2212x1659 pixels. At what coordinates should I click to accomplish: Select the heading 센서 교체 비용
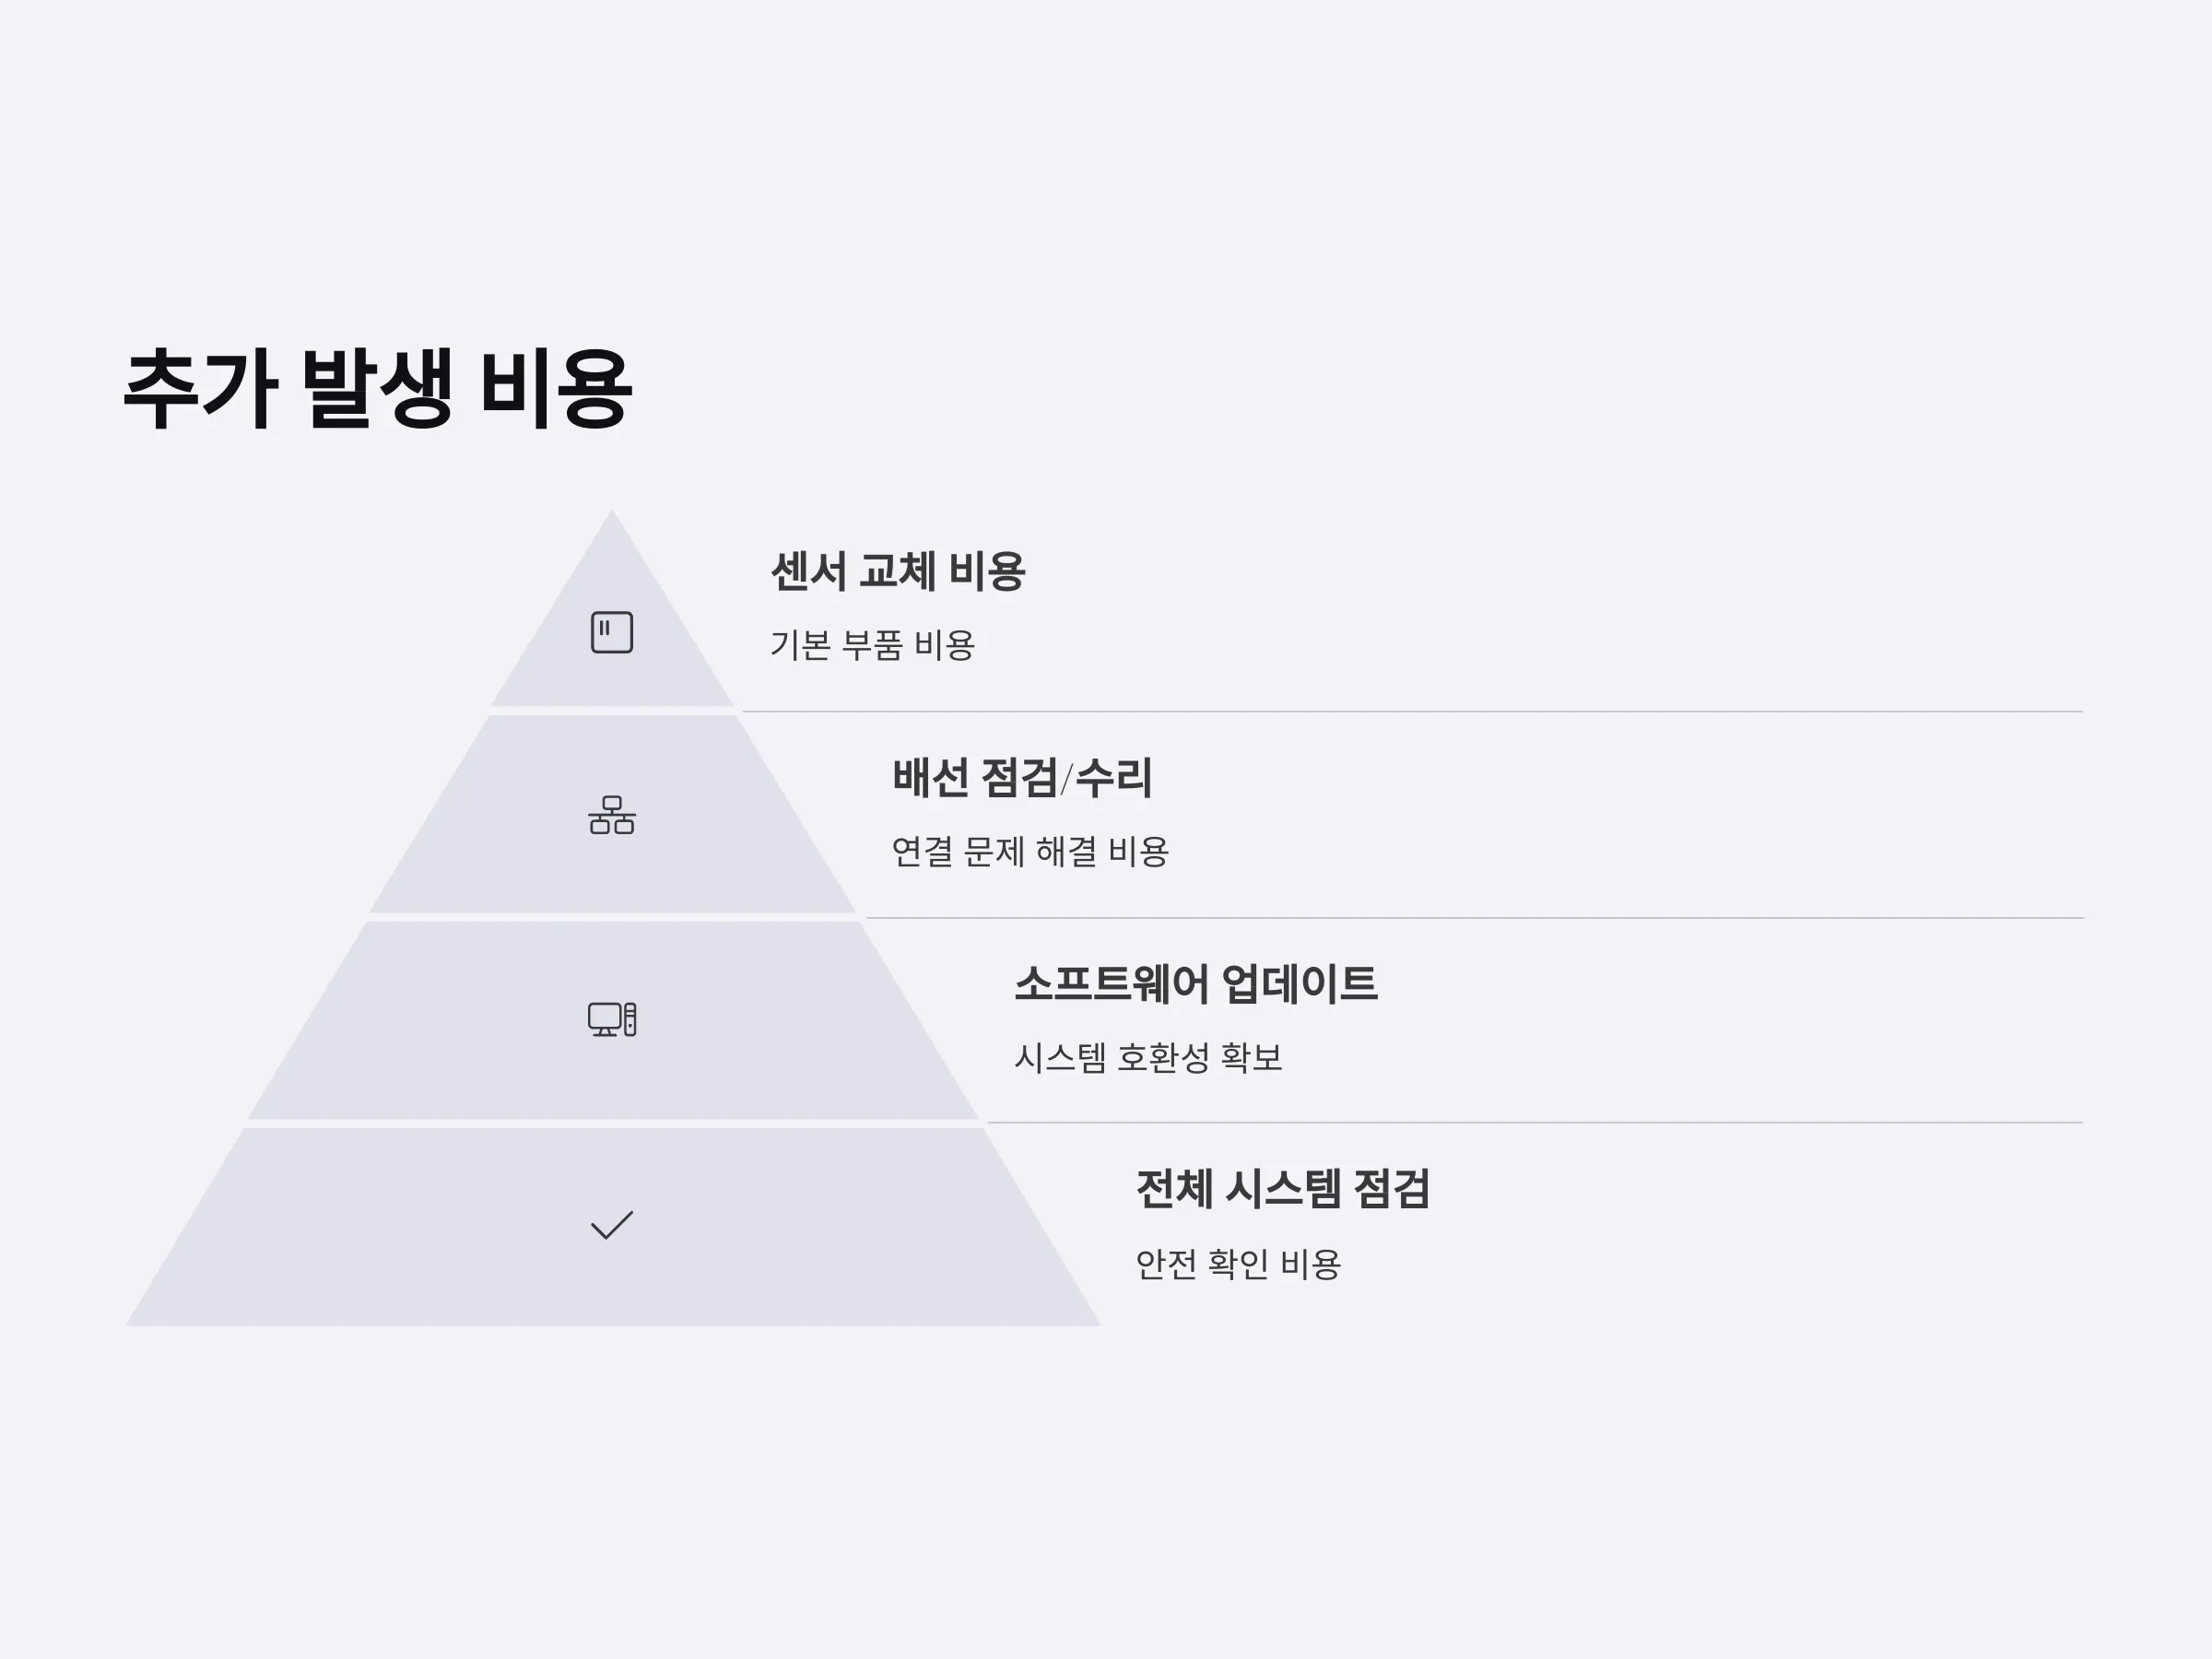(x=898, y=572)
